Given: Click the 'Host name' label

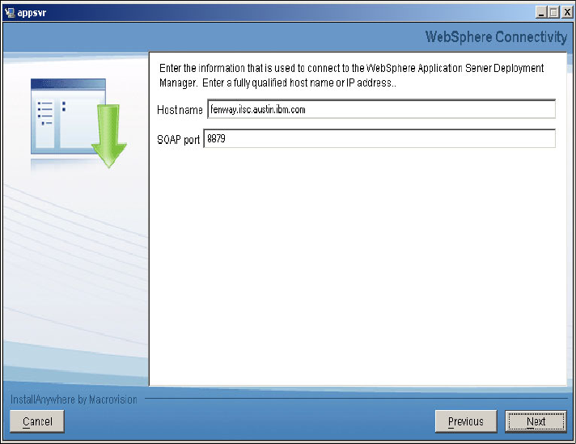Looking at the screenshot, I should [180, 110].
